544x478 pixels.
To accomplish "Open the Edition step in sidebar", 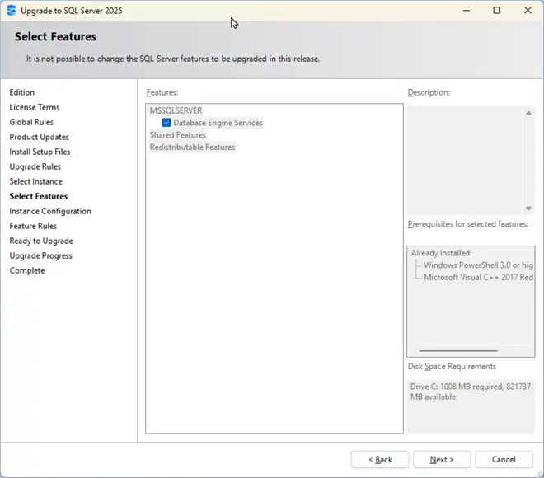I will [x=22, y=92].
